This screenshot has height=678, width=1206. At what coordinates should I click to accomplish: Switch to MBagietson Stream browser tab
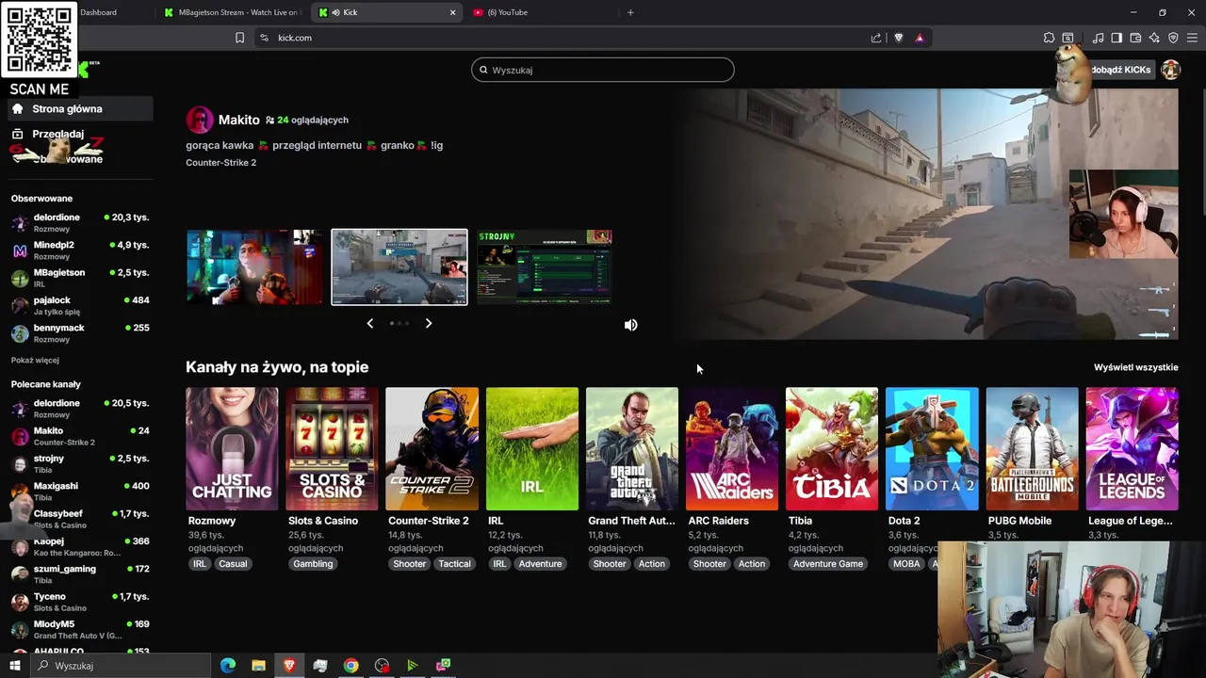[x=233, y=12]
